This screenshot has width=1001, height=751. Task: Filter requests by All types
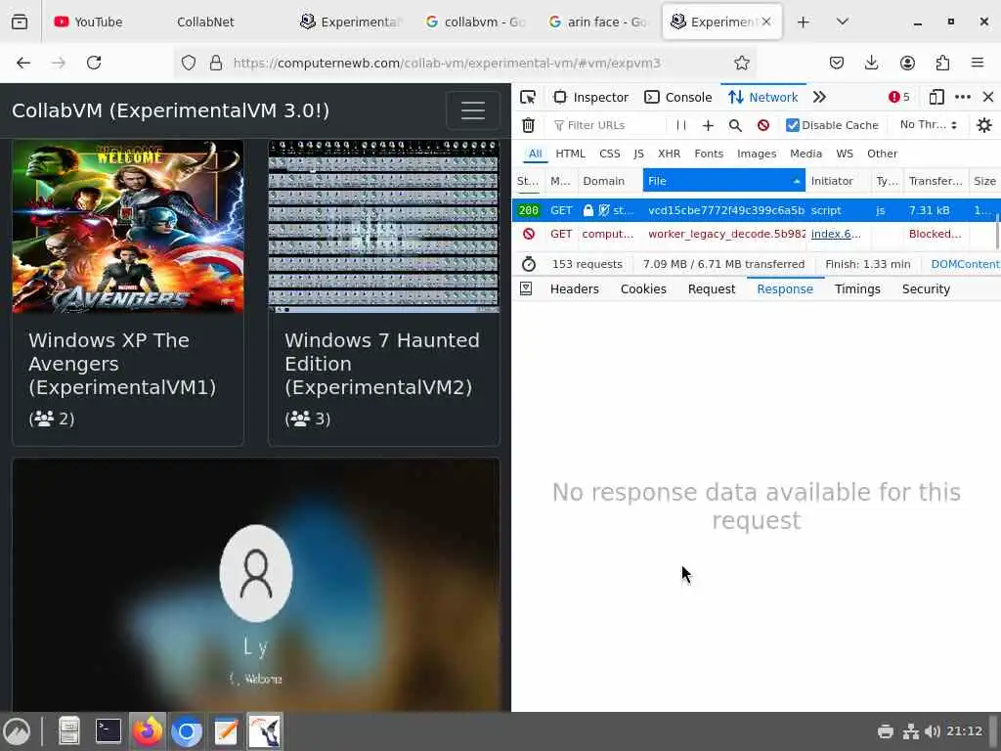tap(535, 154)
